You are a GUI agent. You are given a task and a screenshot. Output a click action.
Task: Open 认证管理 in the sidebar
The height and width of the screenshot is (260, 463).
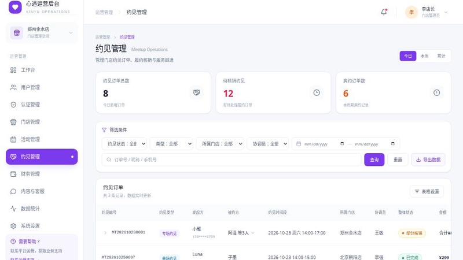[x=42, y=105]
